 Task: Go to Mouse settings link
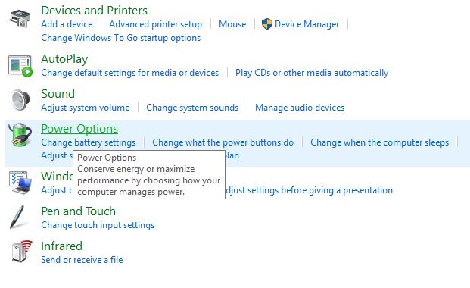pyautogui.click(x=232, y=24)
